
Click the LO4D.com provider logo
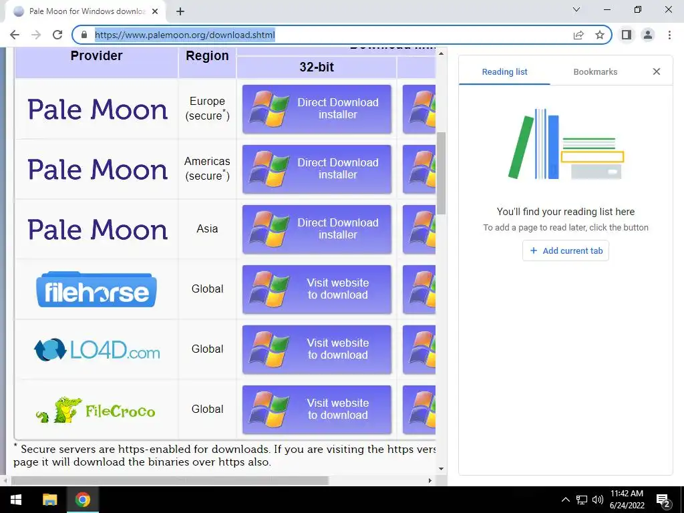pos(97,350)
